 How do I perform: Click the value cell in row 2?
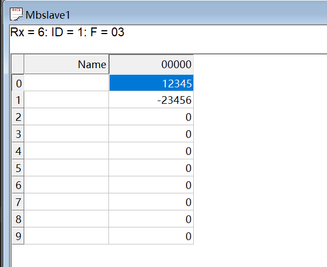click(151, 117)
